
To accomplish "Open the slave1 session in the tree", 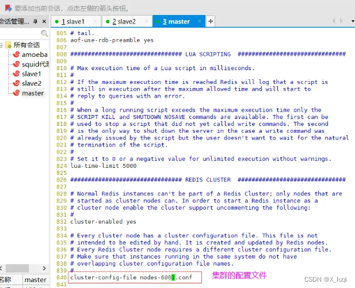I will (x=31, y=74).
